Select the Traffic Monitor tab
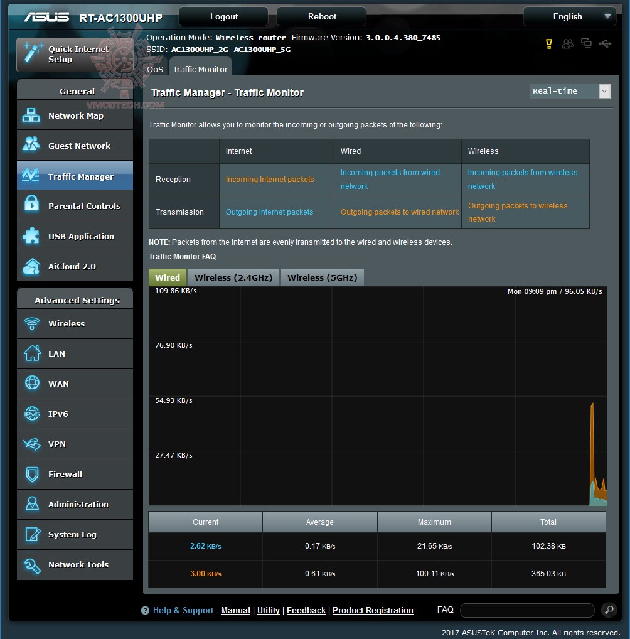Viewport: 630px width, 639px height. coord(200,69)
